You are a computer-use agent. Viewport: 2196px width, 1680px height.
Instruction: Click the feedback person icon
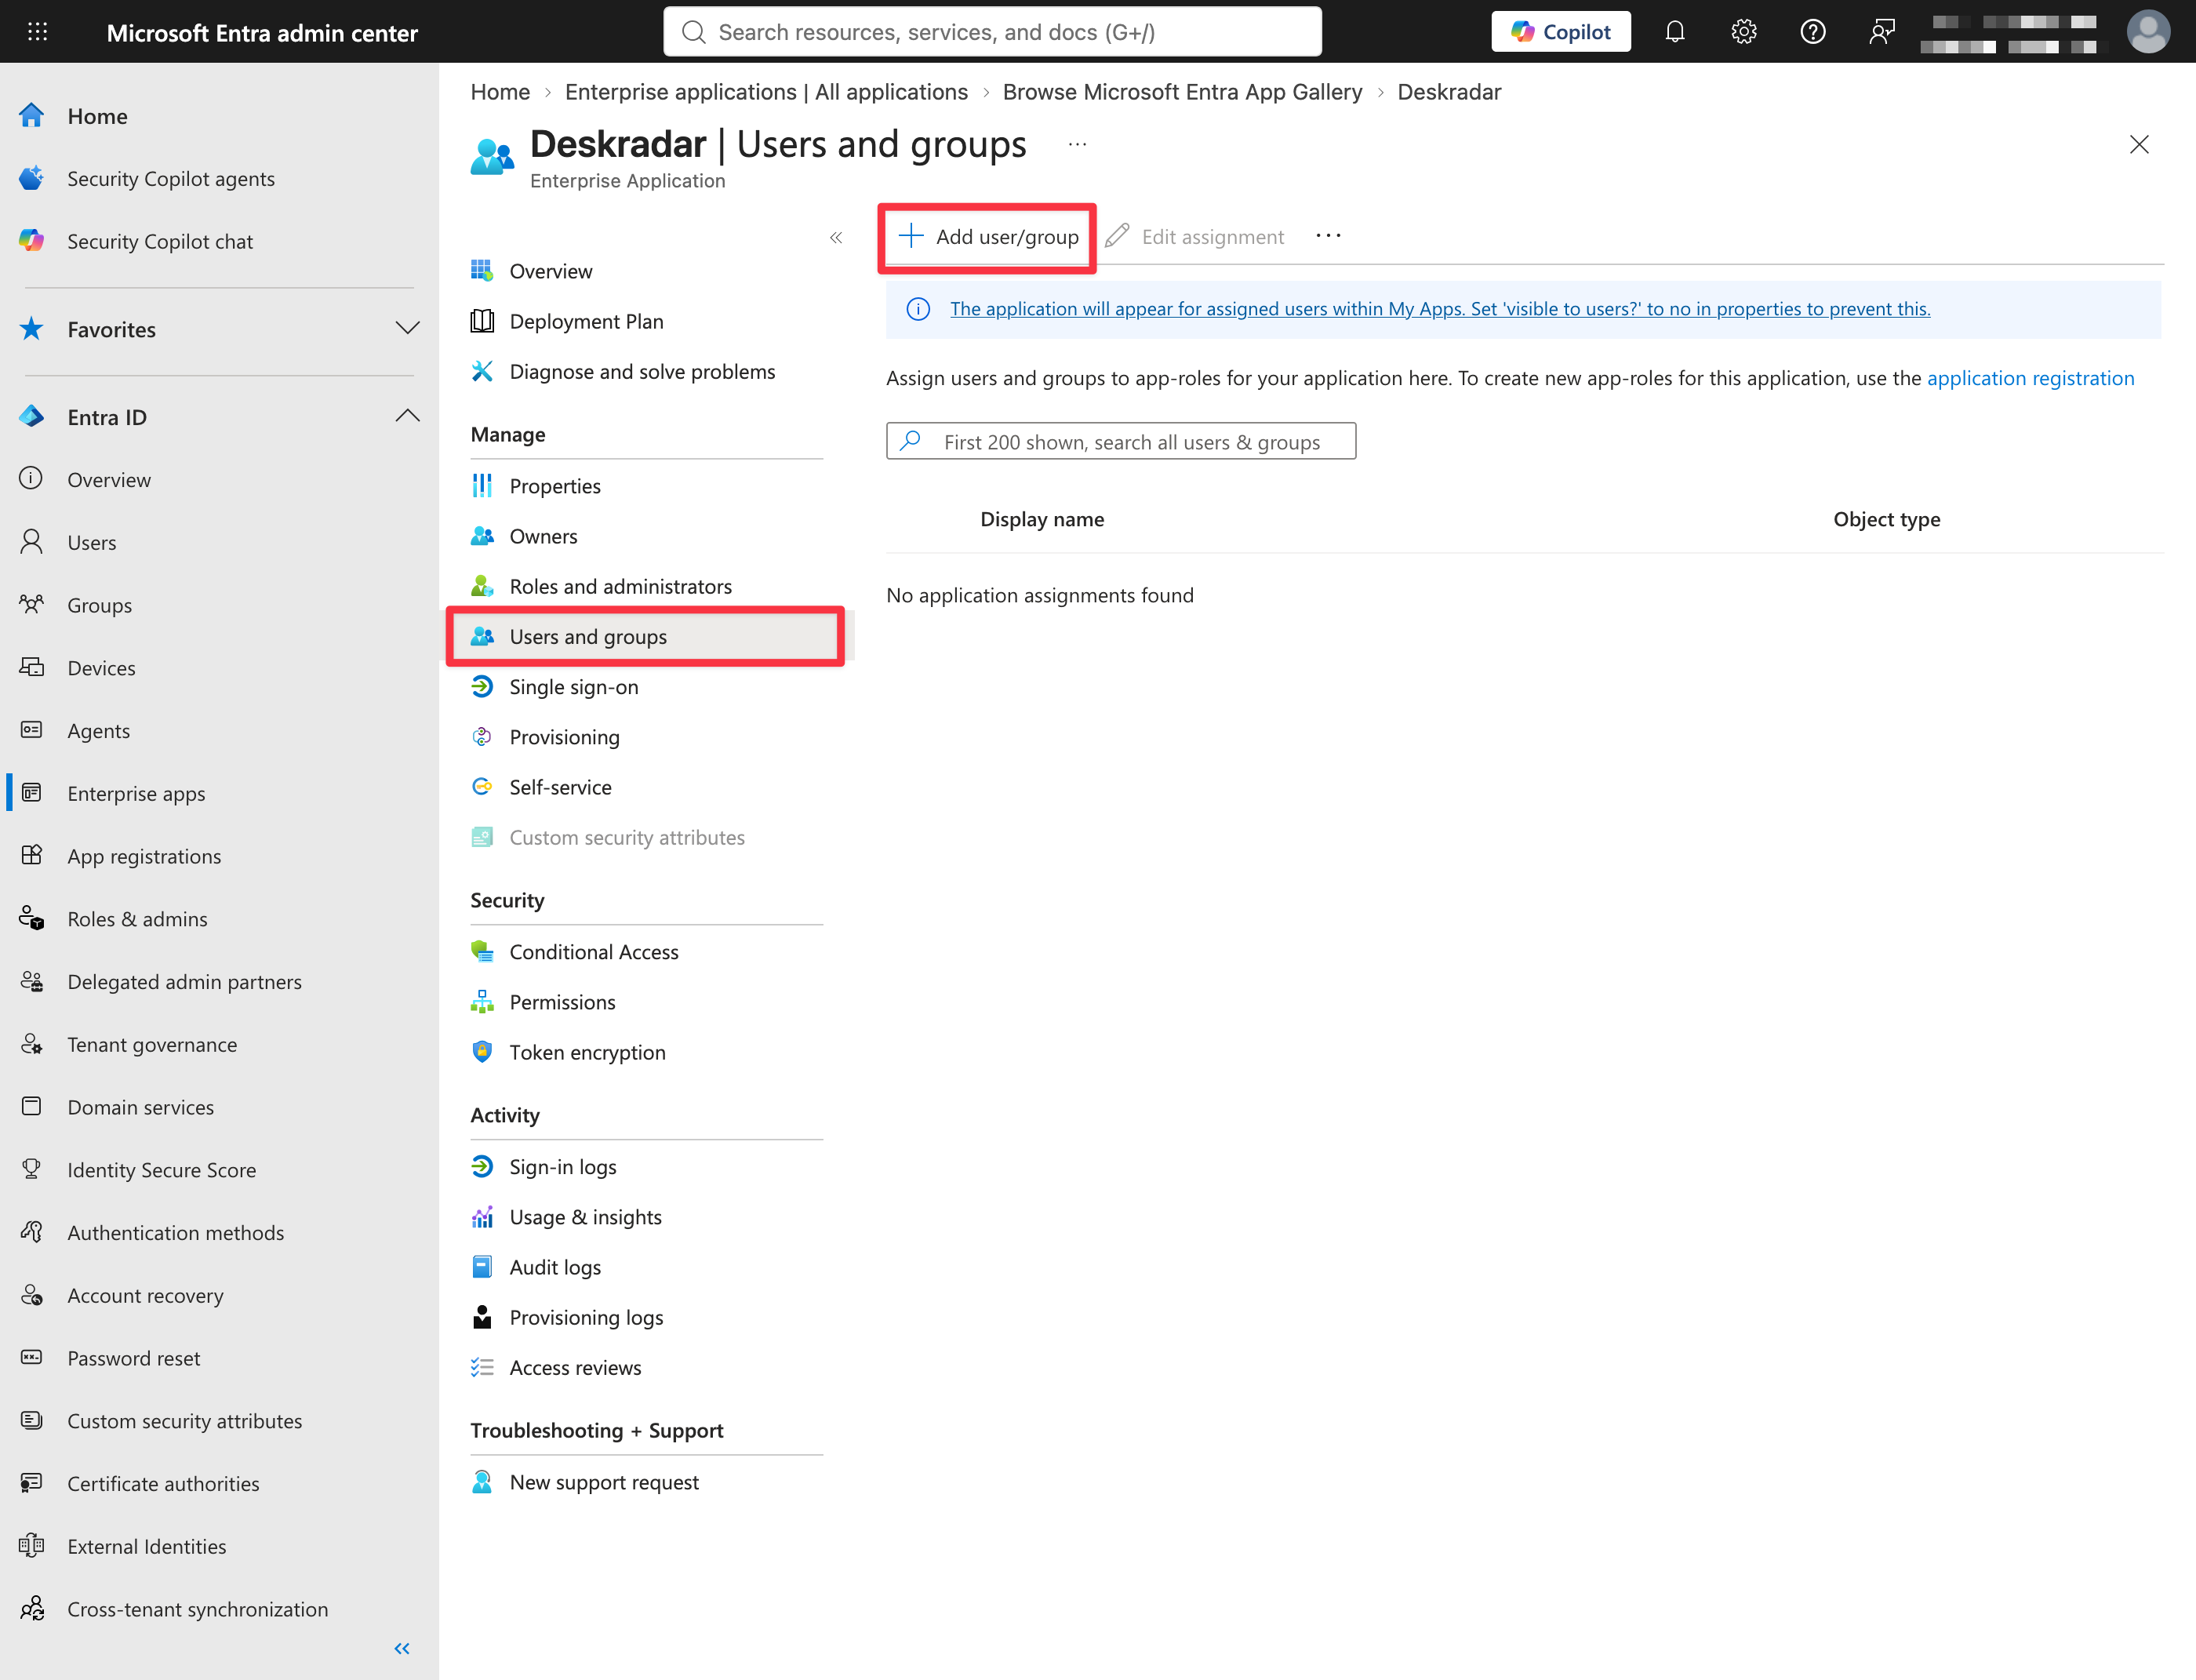click(1882, 32)
